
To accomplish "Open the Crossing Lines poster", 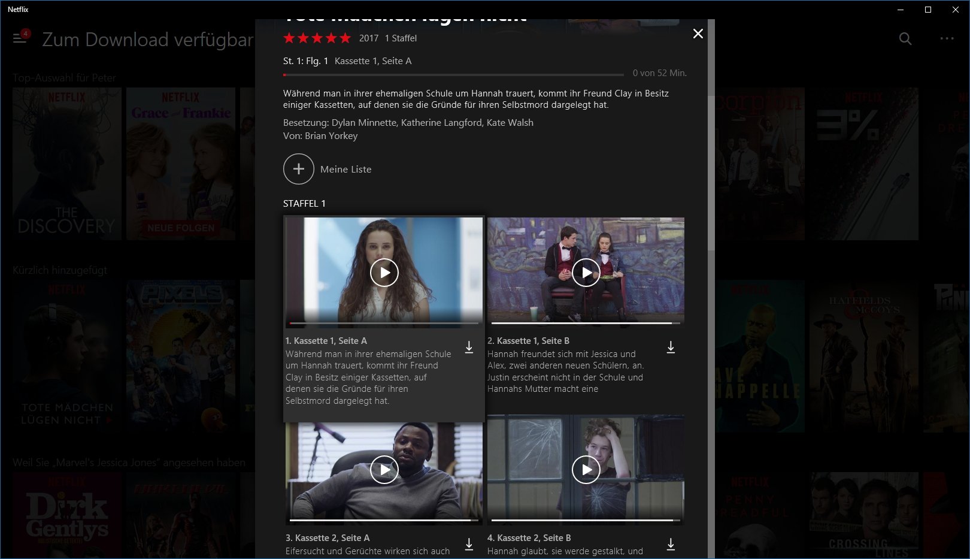I will pyautogui.click(x=864, y=515).
